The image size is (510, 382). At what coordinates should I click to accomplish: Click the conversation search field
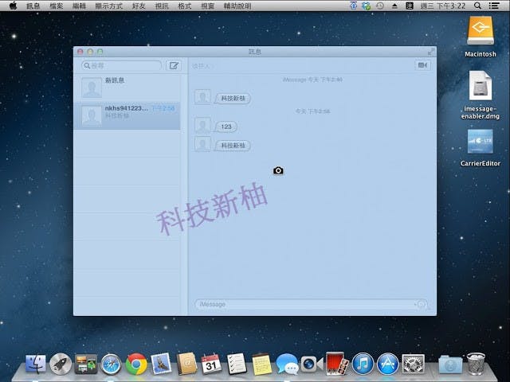pos(121,65)
